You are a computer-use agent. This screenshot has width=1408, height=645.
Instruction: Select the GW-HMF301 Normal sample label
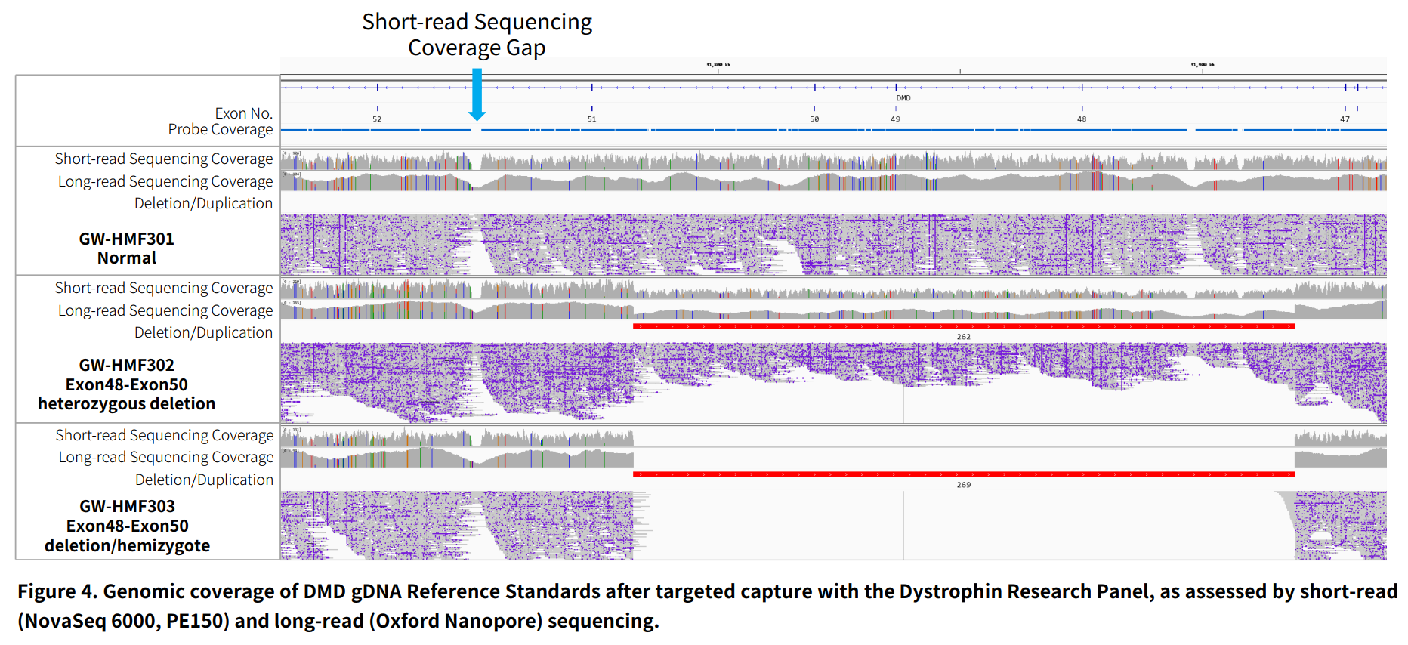(x=127, y=248)
